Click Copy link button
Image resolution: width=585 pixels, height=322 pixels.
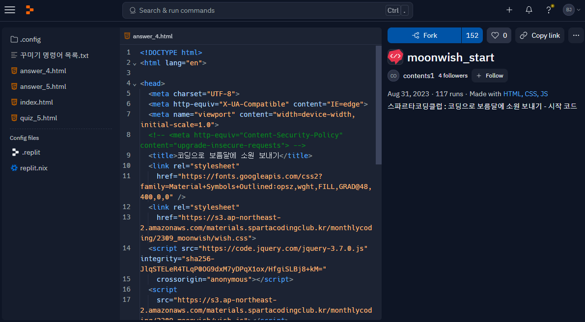tap(540, 35)
